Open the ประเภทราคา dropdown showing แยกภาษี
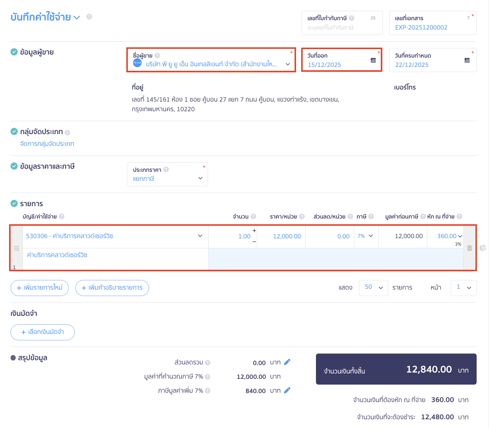 (x=200, y=178)
